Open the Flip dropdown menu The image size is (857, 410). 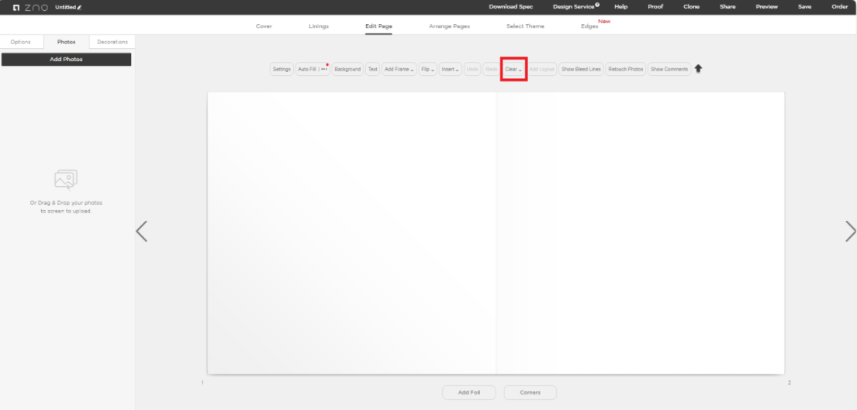pos(427,69)
